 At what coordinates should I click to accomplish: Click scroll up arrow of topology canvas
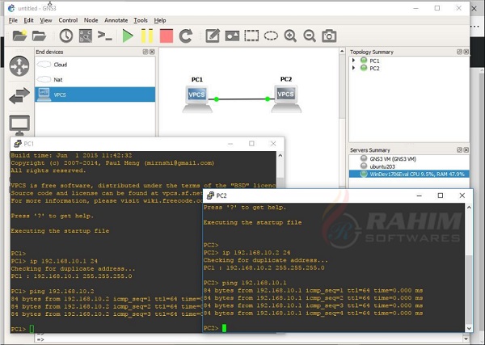tap(342, 52)
